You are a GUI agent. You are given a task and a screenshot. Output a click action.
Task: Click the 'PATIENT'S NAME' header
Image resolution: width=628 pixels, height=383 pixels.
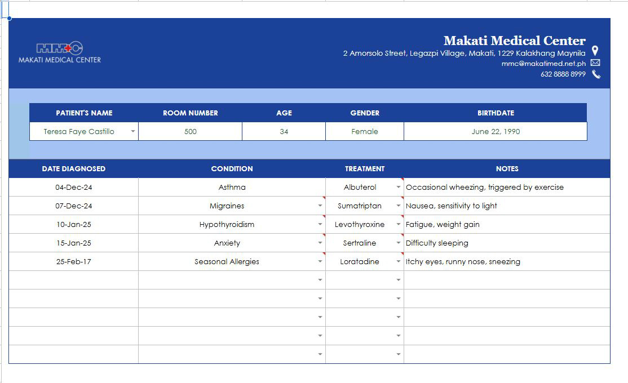[x=84, y=113]
